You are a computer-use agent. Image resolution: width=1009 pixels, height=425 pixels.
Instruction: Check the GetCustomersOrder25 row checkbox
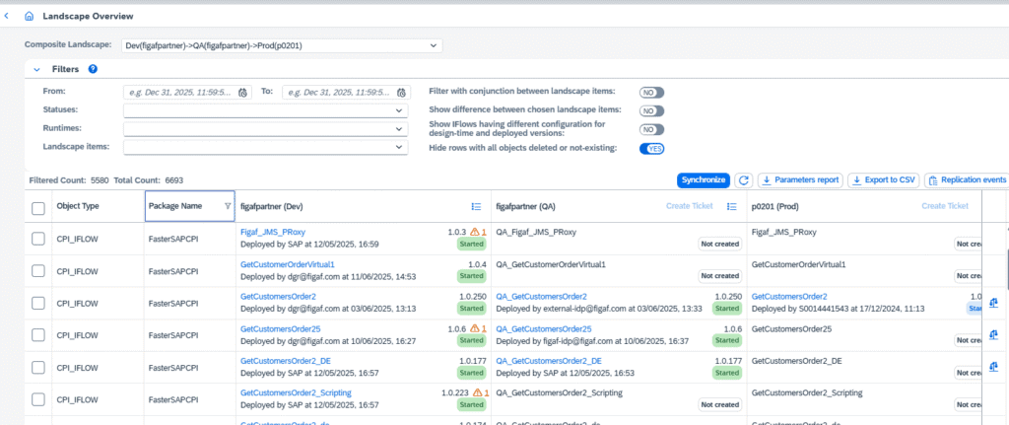(38, 335)
